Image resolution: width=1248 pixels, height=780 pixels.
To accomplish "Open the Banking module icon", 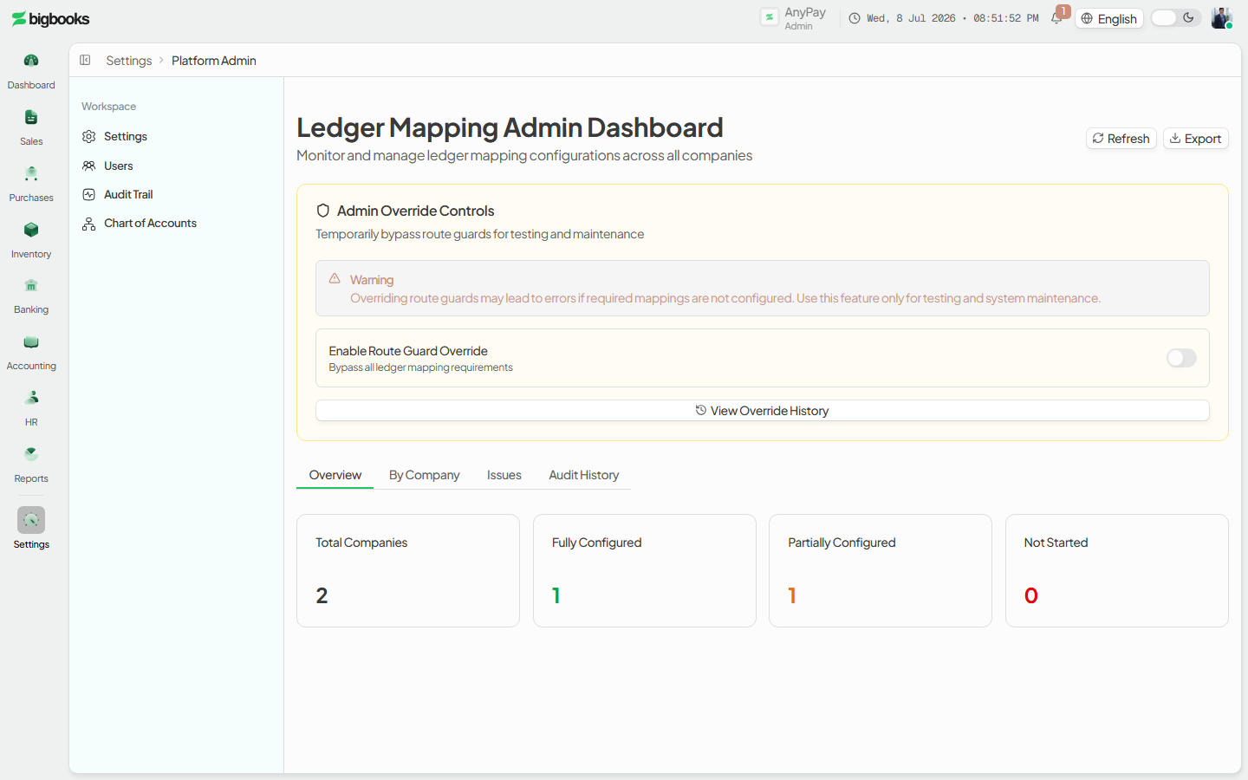I will point(31,285).
